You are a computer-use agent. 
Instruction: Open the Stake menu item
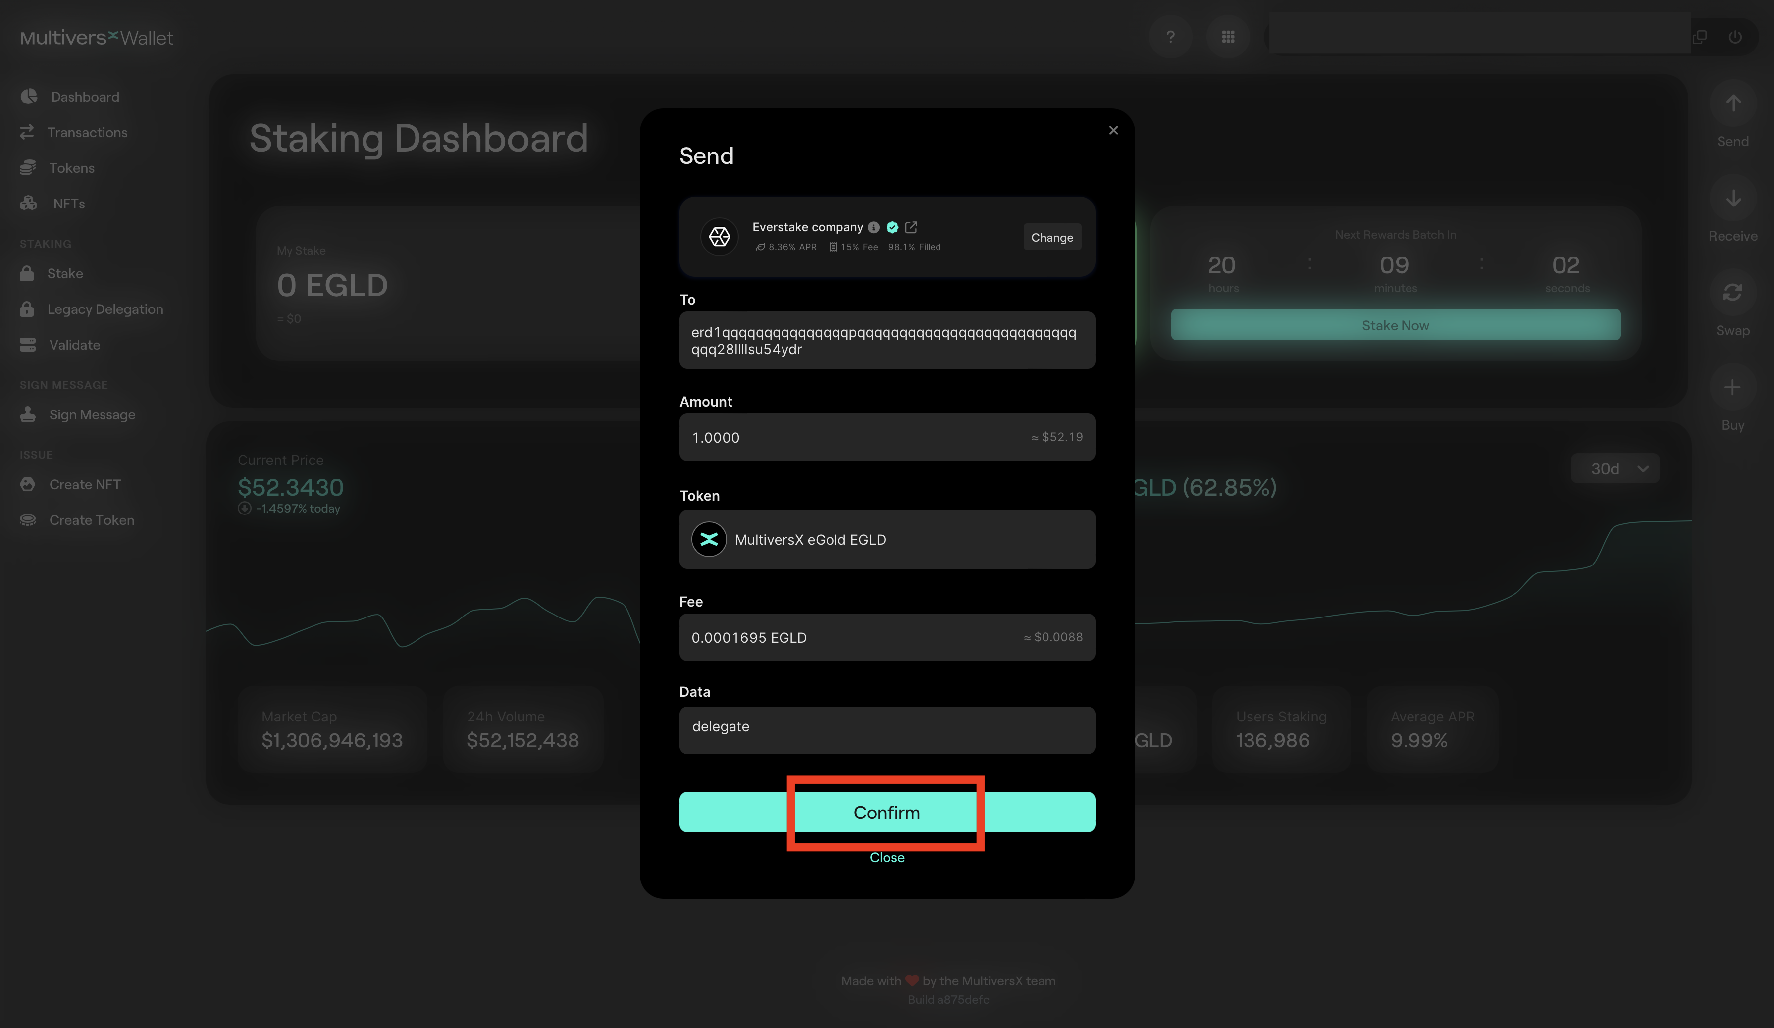[65, 273]
